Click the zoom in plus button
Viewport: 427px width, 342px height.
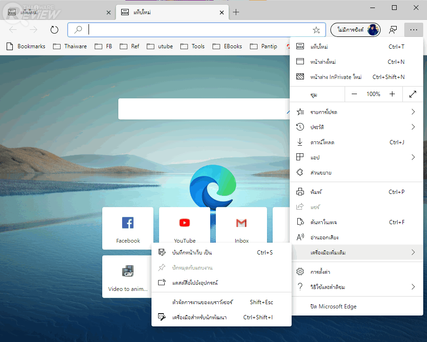tap(392, 94)
